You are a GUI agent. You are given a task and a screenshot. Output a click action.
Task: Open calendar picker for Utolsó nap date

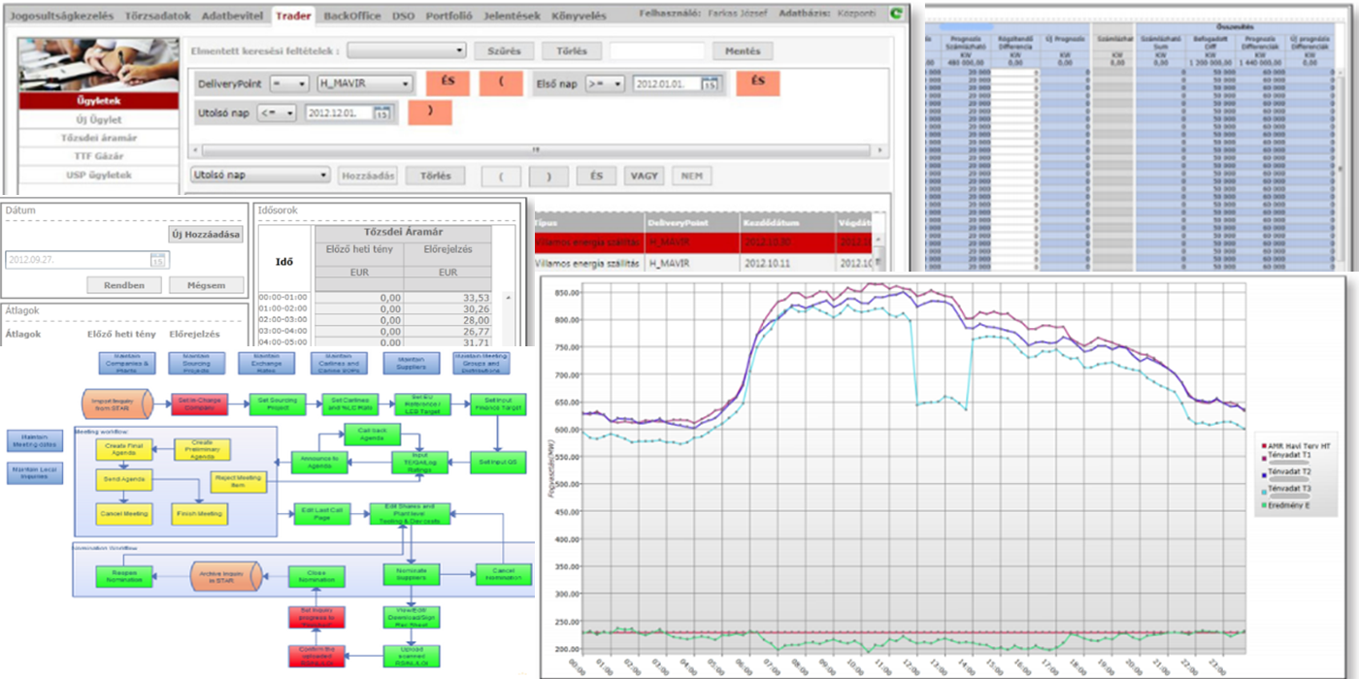click(381, 113)
